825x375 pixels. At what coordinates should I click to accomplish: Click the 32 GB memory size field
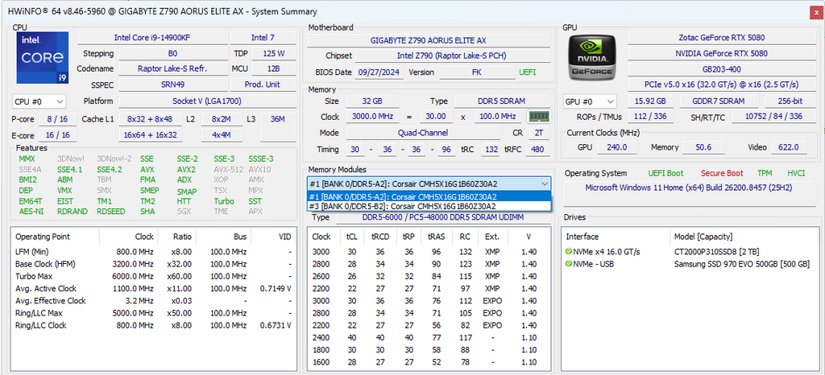pos(372,101)
